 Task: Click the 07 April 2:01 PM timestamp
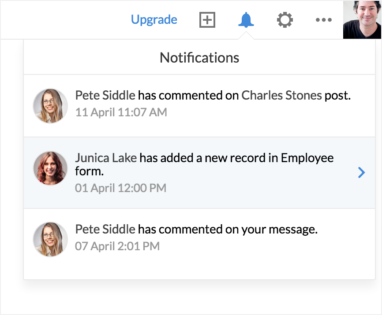click(x=117, y=246)
